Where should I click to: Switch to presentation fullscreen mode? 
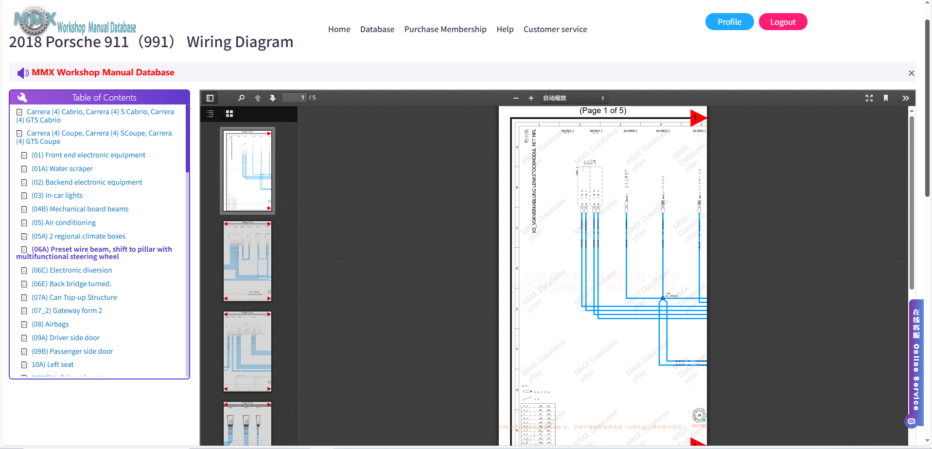[869, 98]
